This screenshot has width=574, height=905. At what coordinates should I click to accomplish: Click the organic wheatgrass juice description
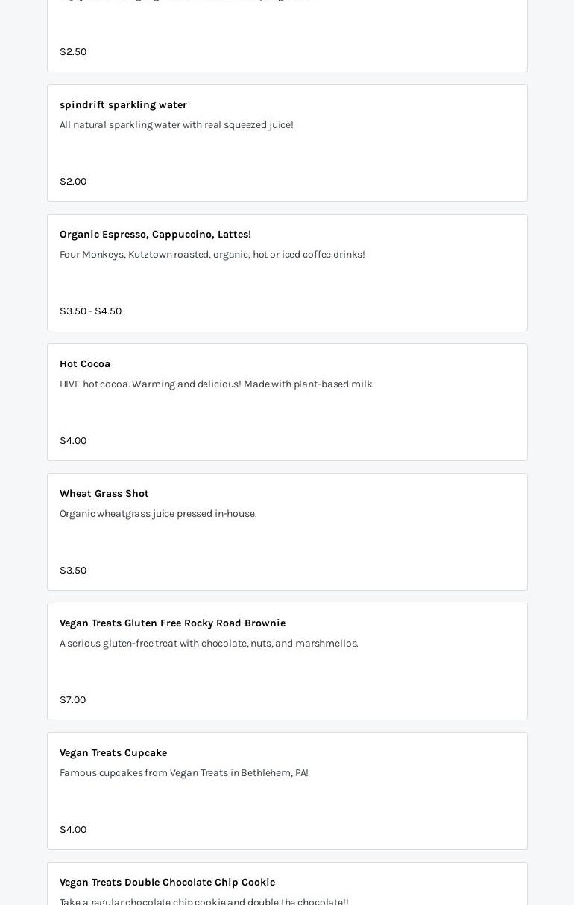pyautogui.click(x=158, y=514)
